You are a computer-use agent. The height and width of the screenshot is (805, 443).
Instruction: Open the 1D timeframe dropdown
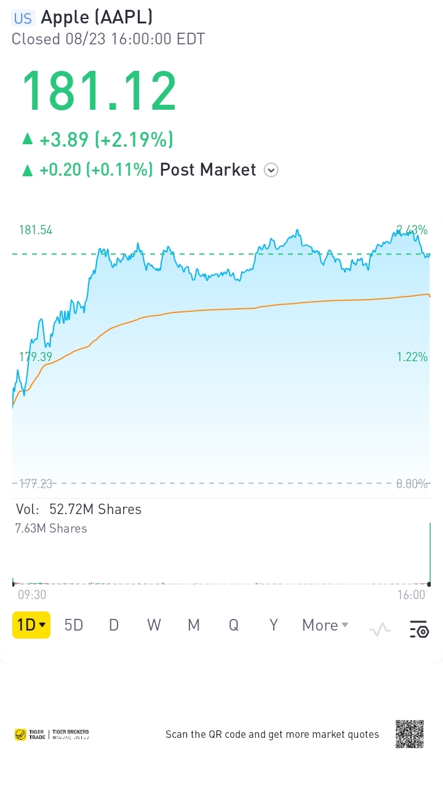tap(31, 625)
